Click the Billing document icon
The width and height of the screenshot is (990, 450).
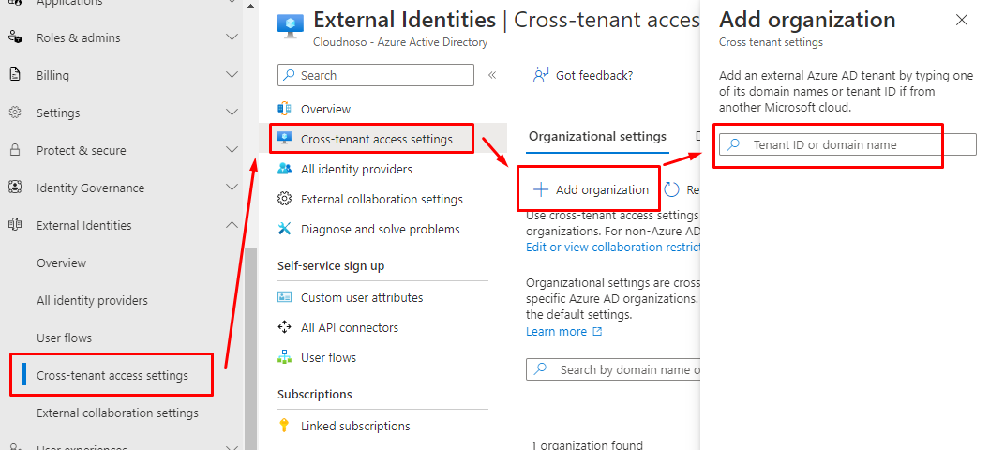pos(15,75)
